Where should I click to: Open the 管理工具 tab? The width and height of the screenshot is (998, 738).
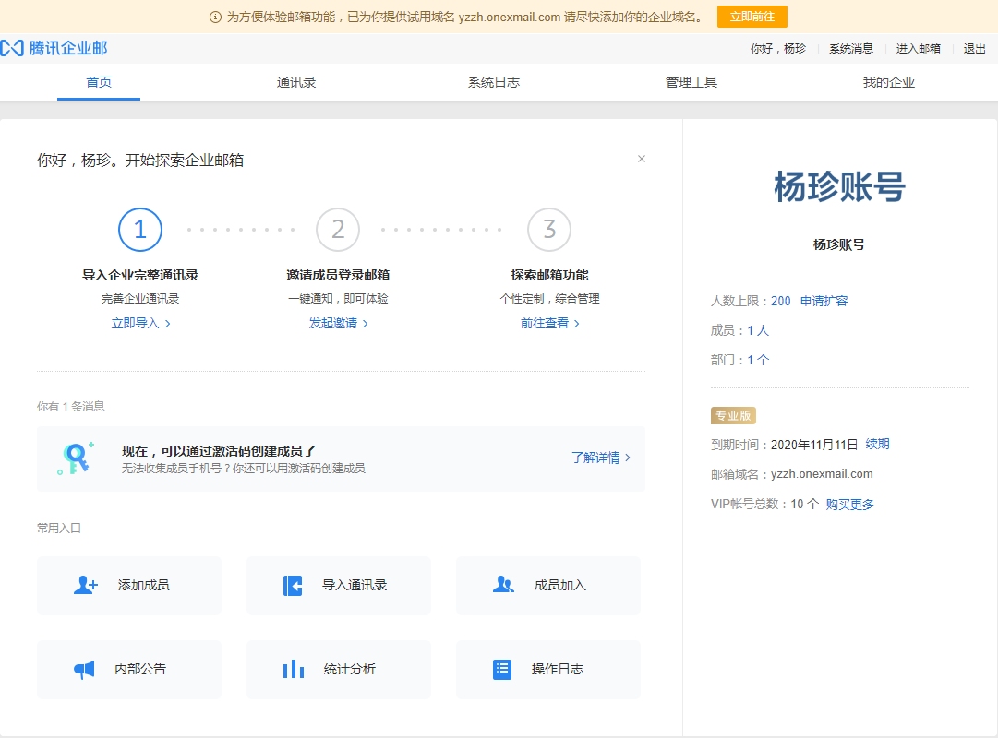coord(691,81)
